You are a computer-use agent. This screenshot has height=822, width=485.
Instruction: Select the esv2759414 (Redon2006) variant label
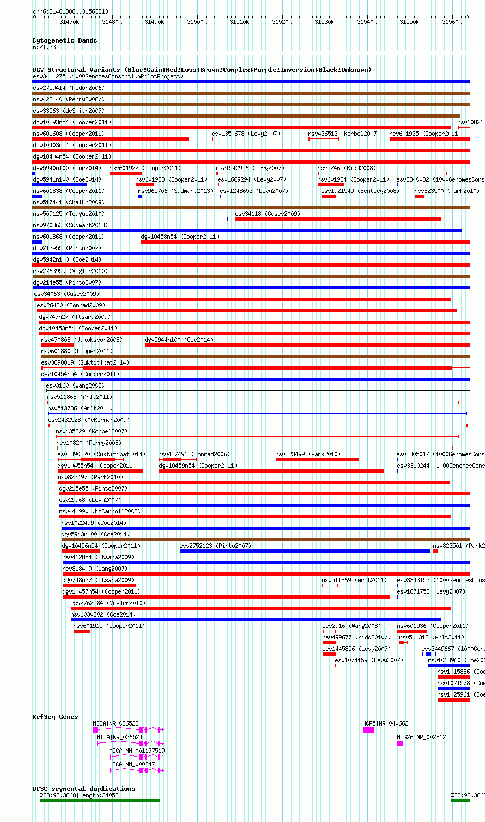pyautogui.click(x=68, y=88)
